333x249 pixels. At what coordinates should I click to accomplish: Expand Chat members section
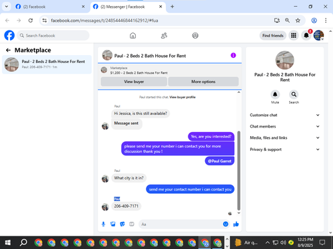pyautogui.click(x=284, y=126)
